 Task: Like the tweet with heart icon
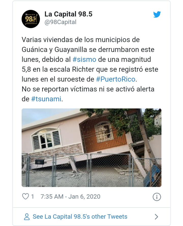pos(25,196)
